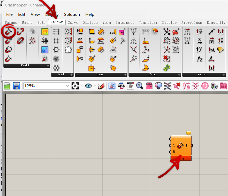Click the Zoom Extents toolbar icon

[x=75, y=86]
